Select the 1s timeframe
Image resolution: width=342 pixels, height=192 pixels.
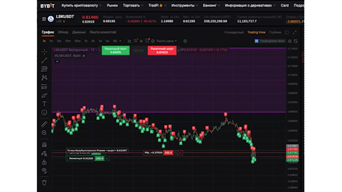(x=44, y=41)
